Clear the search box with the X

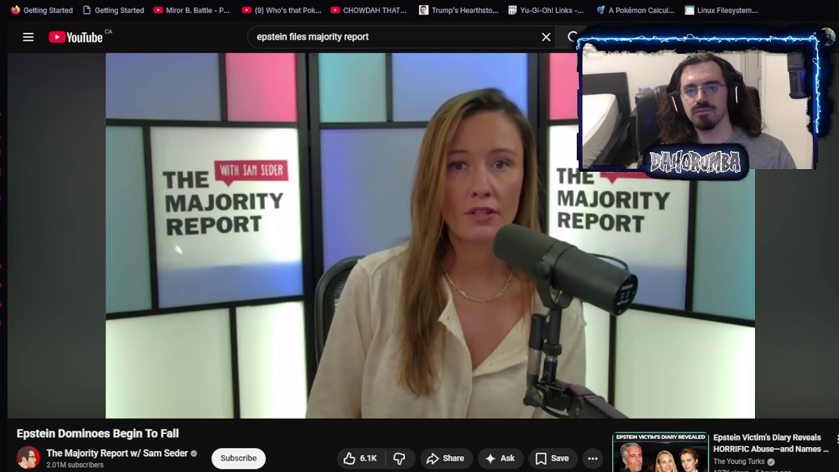546,37
